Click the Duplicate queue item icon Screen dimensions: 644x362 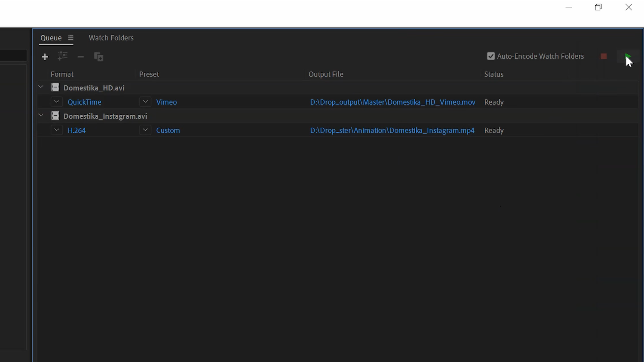99,57
